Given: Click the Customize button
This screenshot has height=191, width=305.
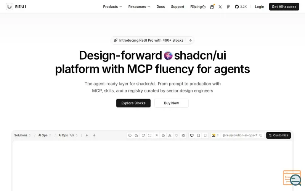Looking at the screenshot, I should [279, 135].
